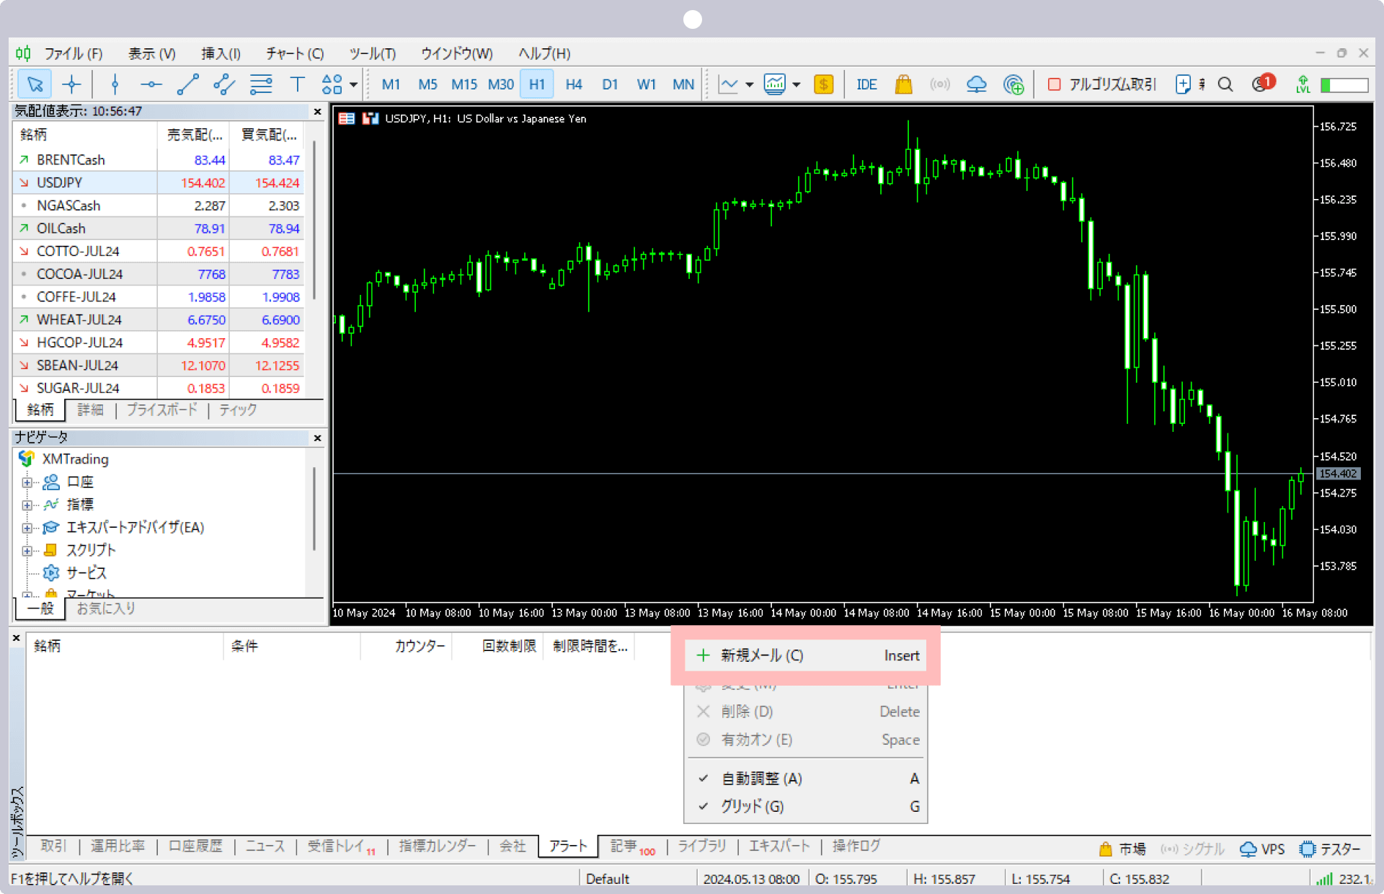The image size is (1384, 894).
Task: Switch chart to MN timeframe
Action: pyautogui.click(x=683, y=84)
